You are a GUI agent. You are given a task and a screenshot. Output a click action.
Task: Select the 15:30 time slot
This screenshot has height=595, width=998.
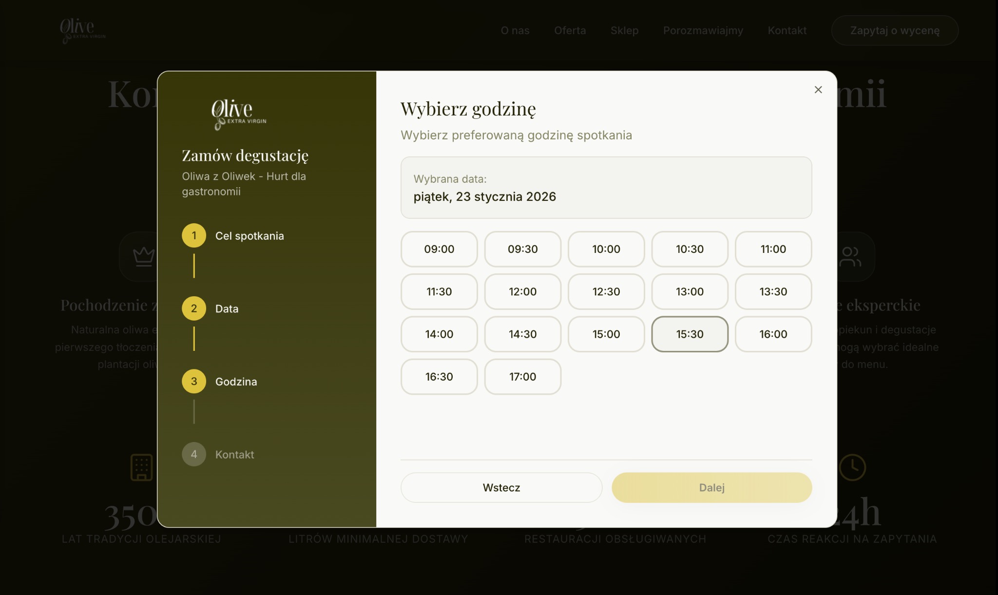pos(690,334)
